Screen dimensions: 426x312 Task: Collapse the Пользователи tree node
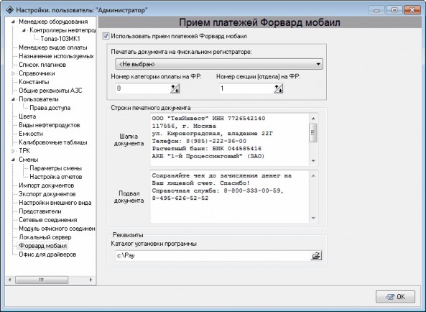[x=13, y=99]
